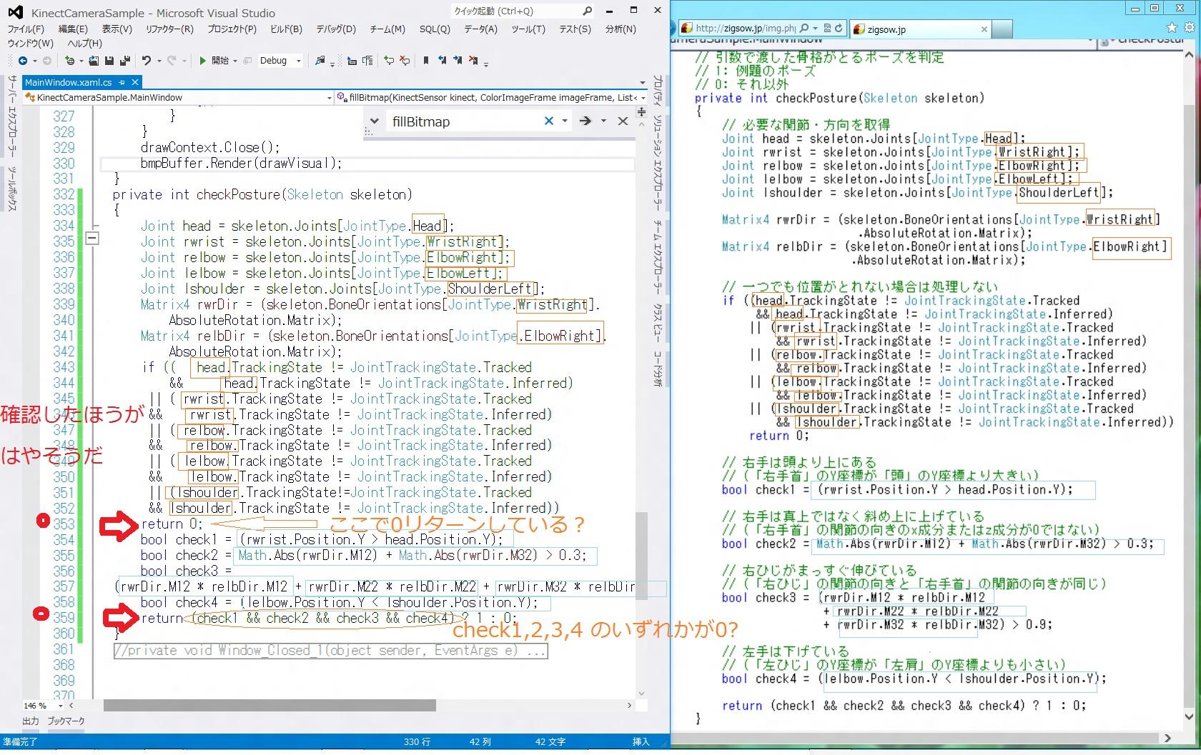
Task: Start debugging with the green play button
Action: (x=203, y=61)
